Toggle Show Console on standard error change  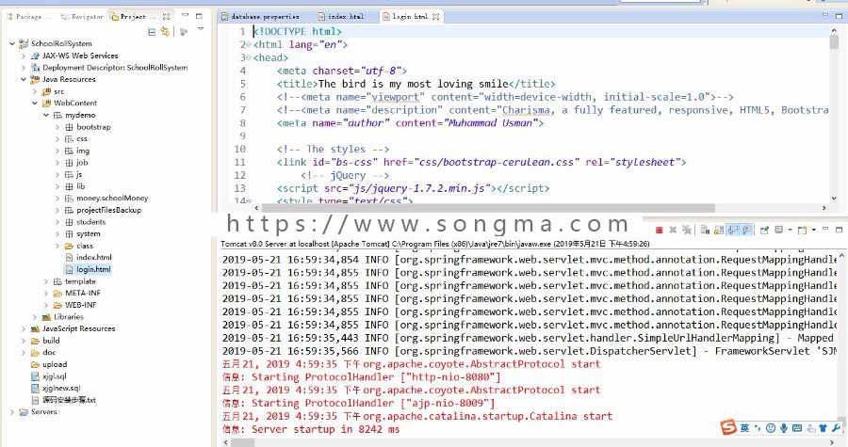coord(746,230)
